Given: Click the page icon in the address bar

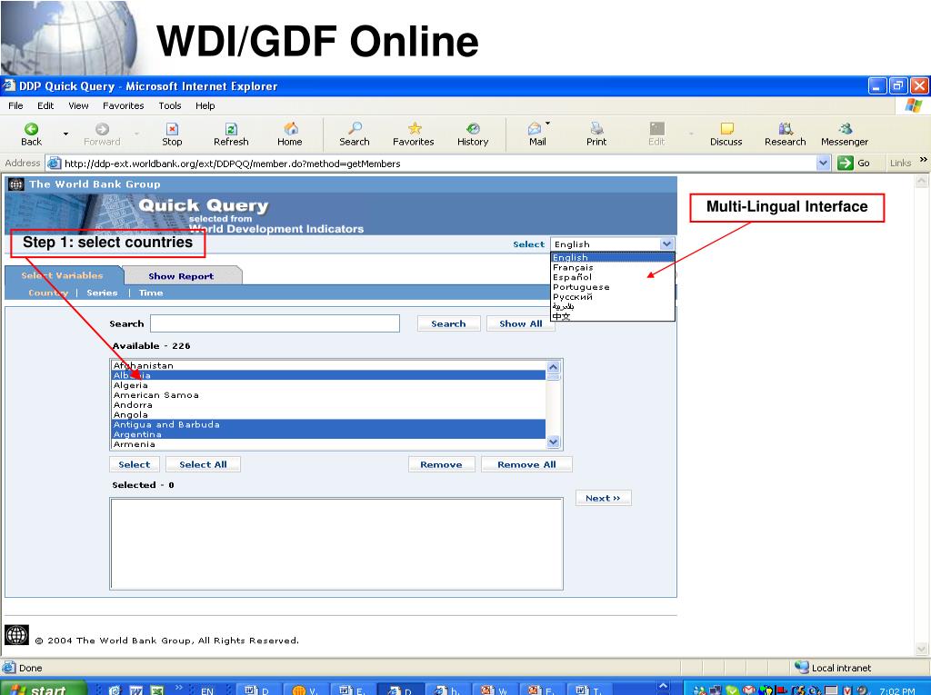Looking at the screenshot, I should pos(54,164).
